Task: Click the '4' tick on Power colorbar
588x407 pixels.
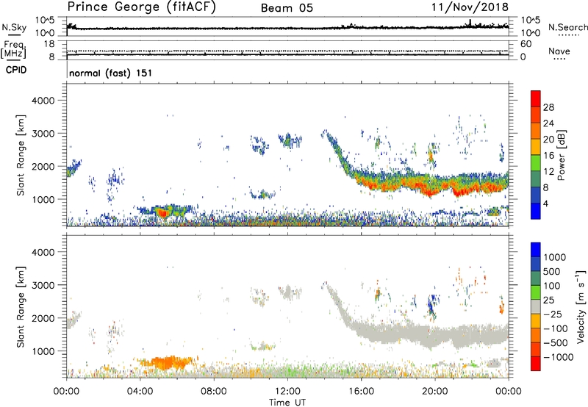Action: [546, 203]
